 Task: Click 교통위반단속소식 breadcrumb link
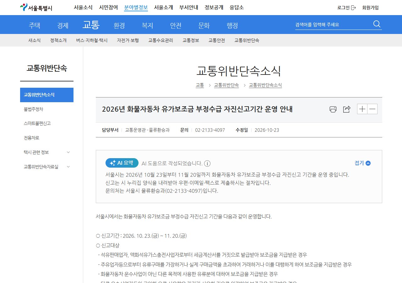click(x=265, y=85)
